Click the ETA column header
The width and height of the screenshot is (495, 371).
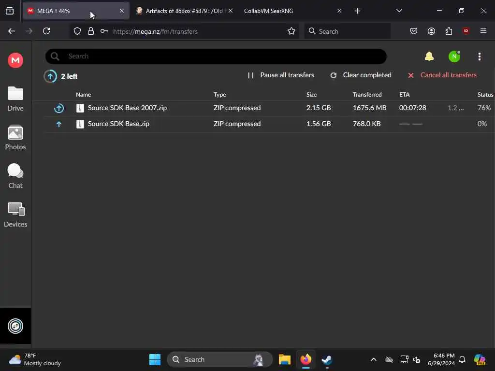pos(405,94)
